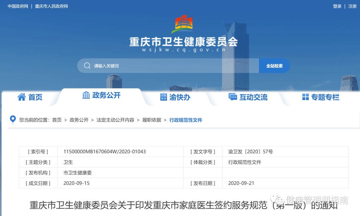
Task: Go to 首页 in the breadcrumb
Action: [57, 120]
